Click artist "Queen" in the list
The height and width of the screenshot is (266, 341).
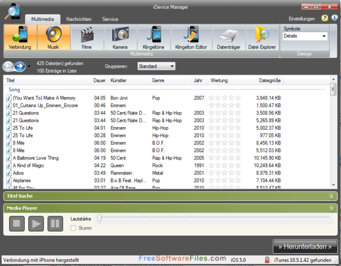(x=117, y=166)
